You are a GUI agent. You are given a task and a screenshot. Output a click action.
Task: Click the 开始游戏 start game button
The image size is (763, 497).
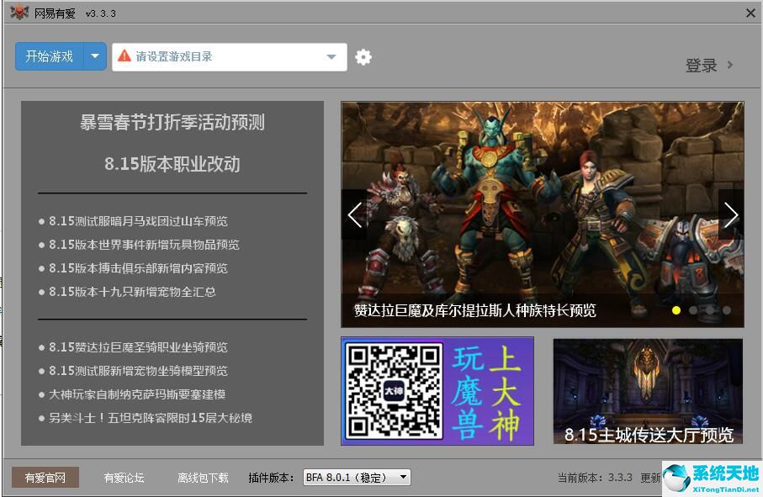[x=49, y=56]
